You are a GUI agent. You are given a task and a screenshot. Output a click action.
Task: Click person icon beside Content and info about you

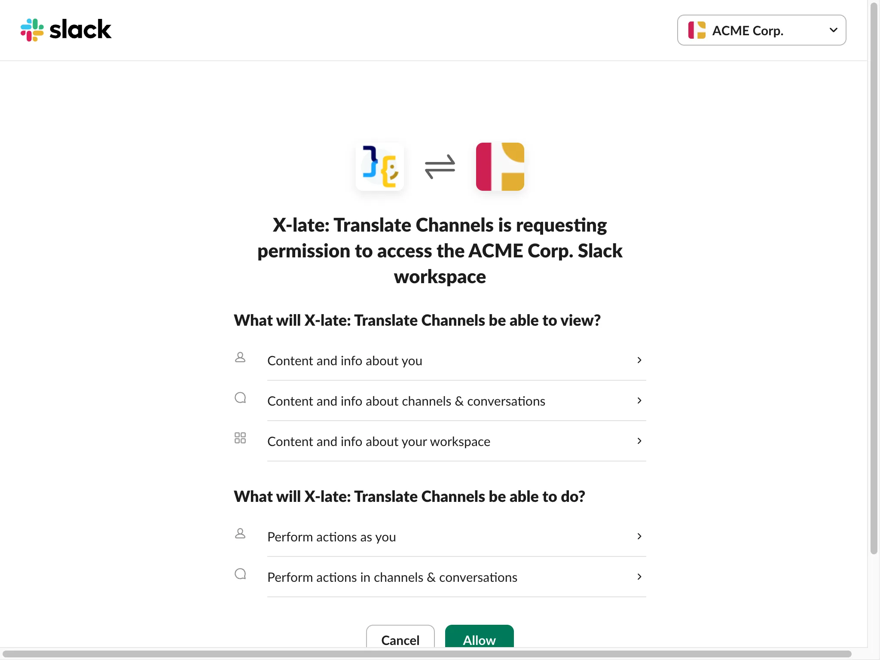[x=240, y=357]
